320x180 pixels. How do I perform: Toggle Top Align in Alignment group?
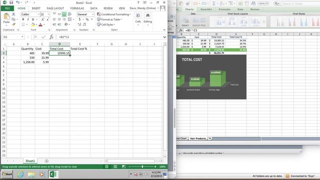tap(54, 14)
